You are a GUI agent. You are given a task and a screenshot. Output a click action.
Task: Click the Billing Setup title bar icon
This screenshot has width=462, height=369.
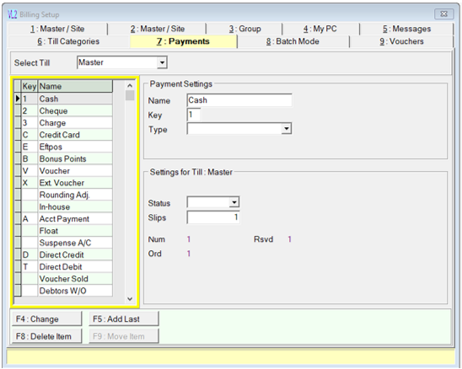(x=12, y=14)
